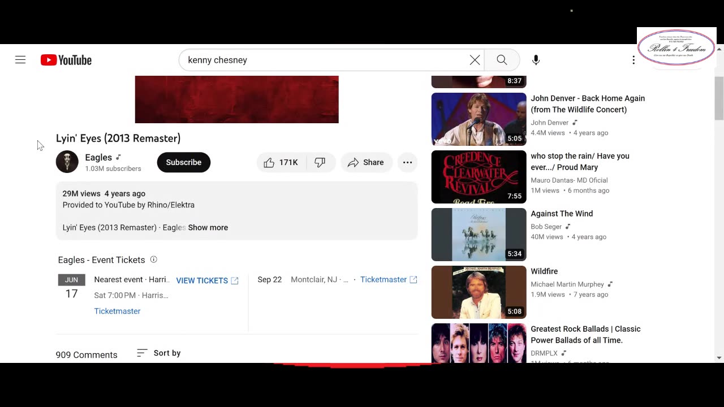Open 'John Denver - Back Home Again' title

[588, 104]
